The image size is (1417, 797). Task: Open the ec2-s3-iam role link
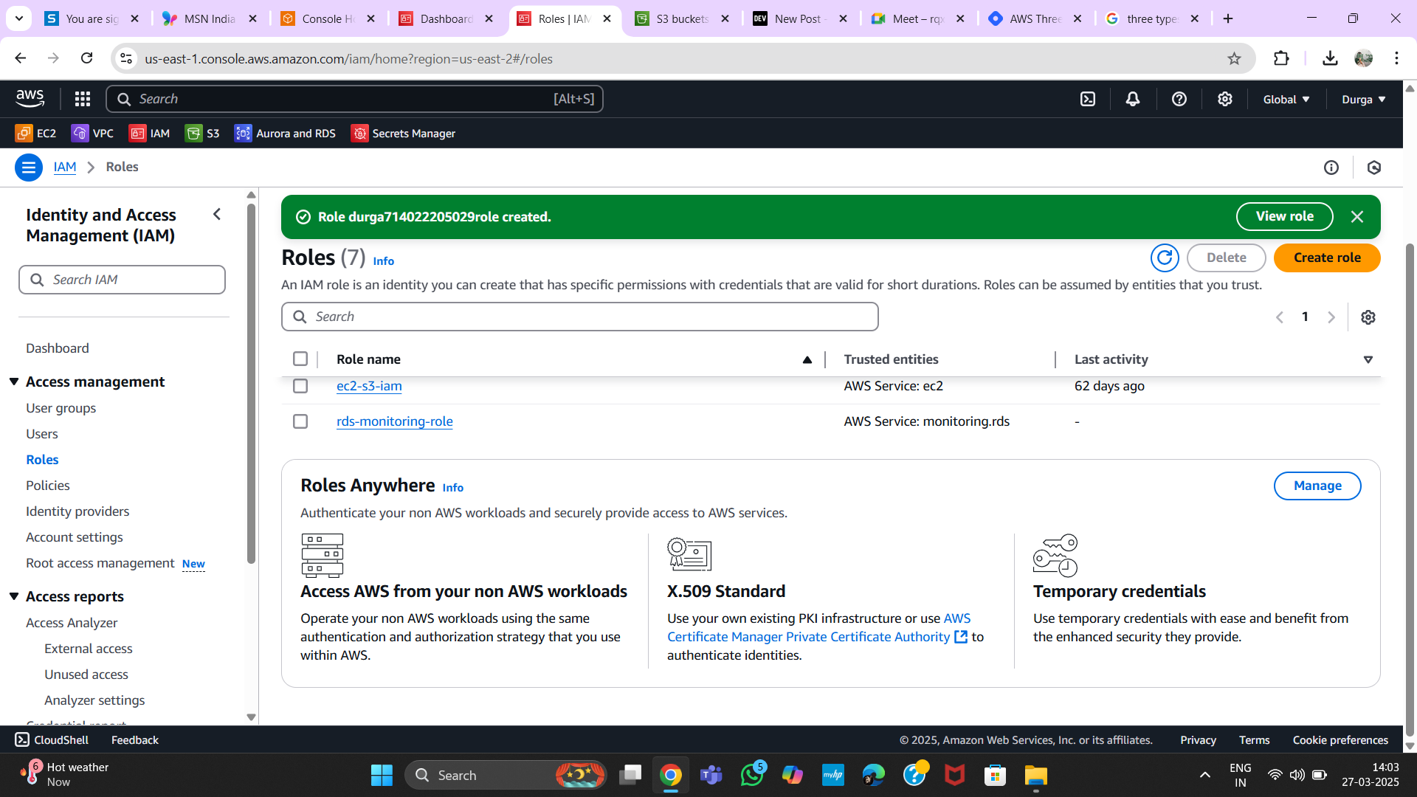(369, 386)
